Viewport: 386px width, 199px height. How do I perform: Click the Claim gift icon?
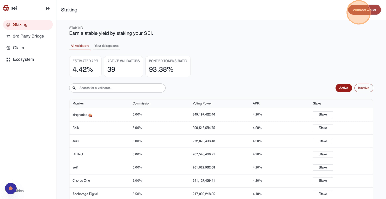point(8,48)
